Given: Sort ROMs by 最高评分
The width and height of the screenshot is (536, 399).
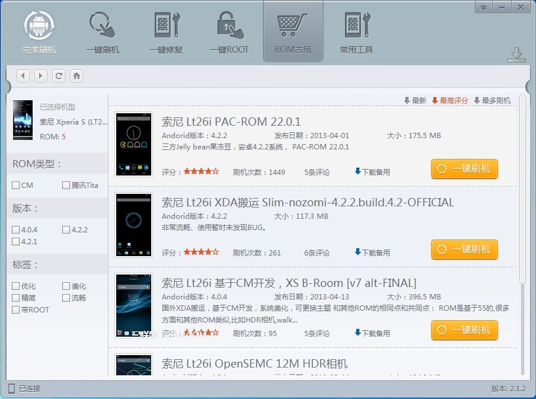Looking at the screenshot, I should tap(450, 101).
